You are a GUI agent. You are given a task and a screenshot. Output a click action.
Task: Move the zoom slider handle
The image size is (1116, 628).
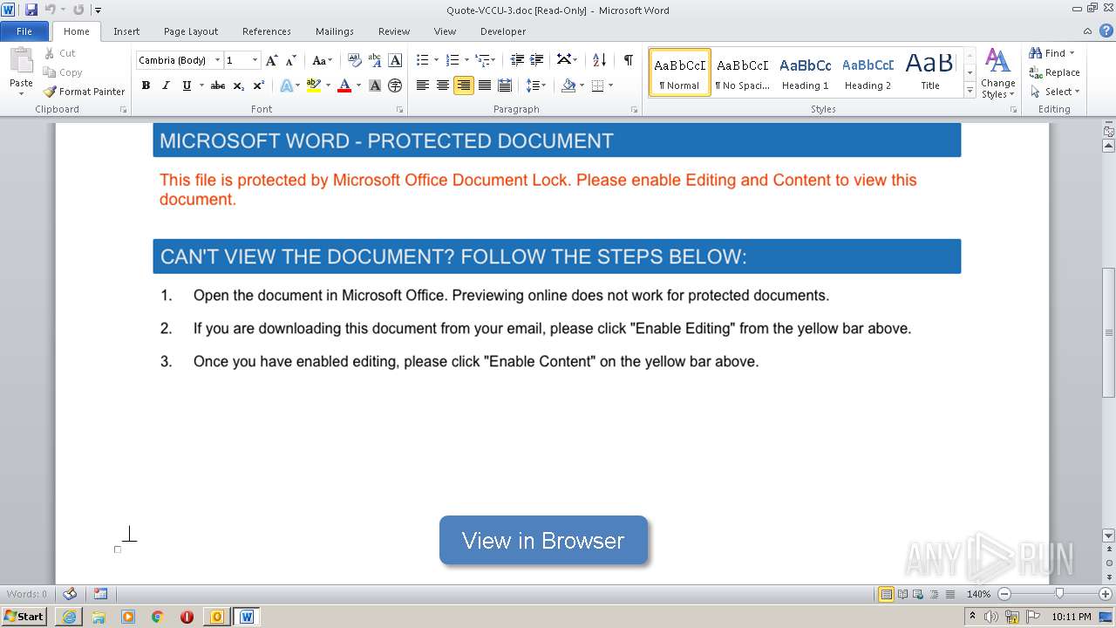[x=1059, y=594]
